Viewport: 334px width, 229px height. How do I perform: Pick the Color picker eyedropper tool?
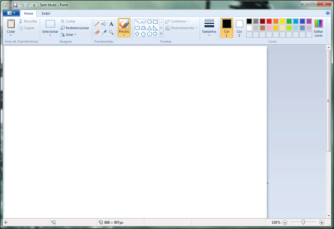(104, 32)
